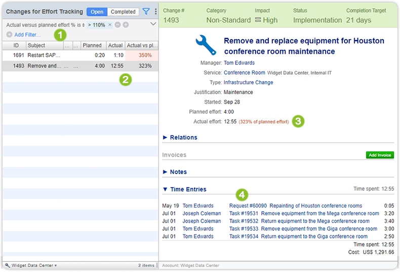Collapse the filter panel chevron
The height and width of the screenshot is (272, 400).
coord(153,24)
